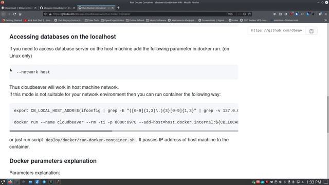329x185 pixels.
Task: Click the 'export CB_LOCAL_HOST_ADDR' code line
Action: tap(126, 110)
